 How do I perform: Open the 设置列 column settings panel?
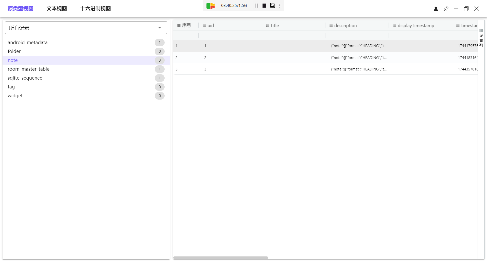pyautogui.click(x=481, y=38)
